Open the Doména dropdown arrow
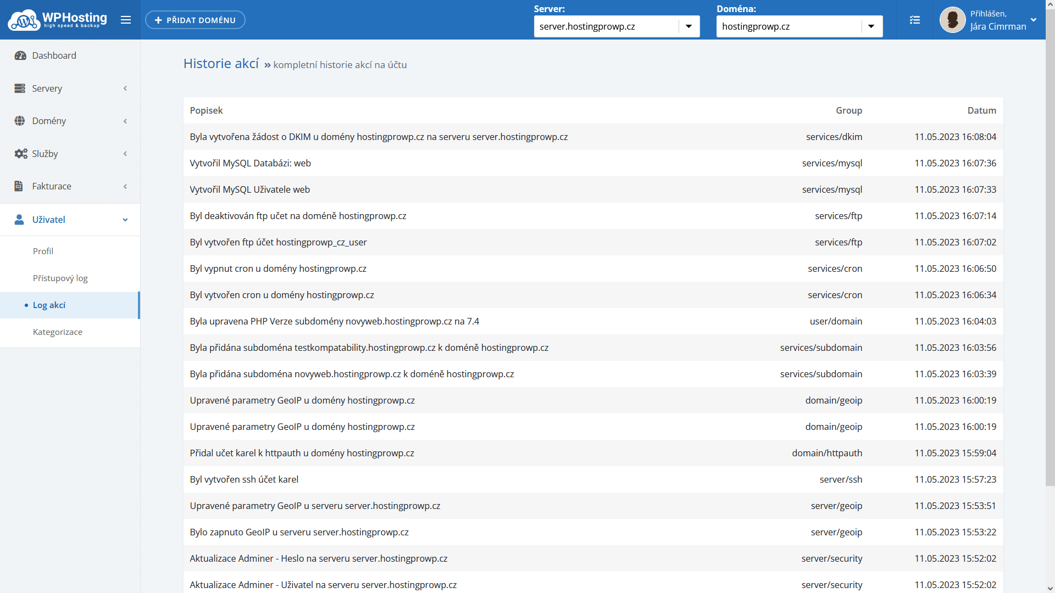Image resolution: width=1055 pixels, height=593 pixels. click(x=871, y=26)
